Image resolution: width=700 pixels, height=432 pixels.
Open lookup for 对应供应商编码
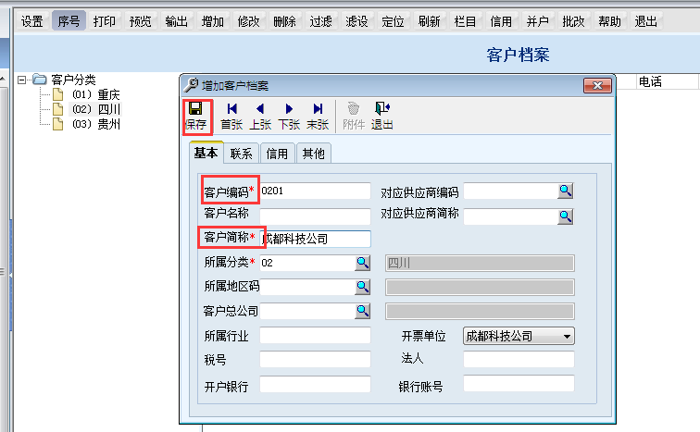click(x=565, y=191)
